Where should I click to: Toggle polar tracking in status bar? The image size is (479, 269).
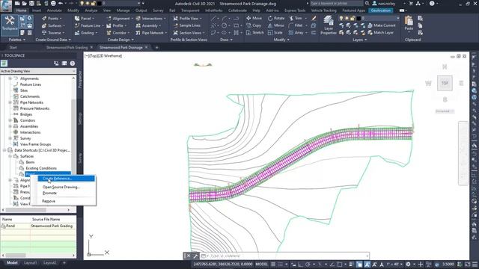[x=308, y=264]
